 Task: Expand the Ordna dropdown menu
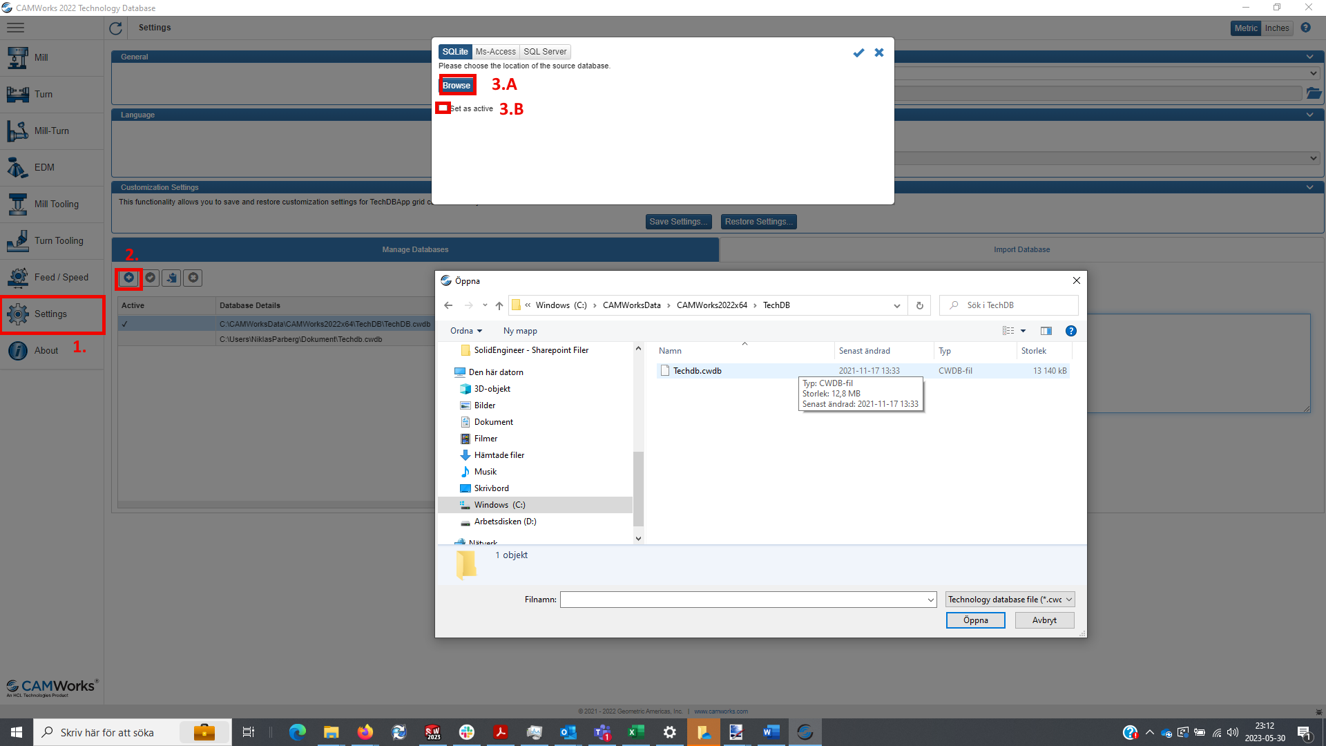point(466,331)
